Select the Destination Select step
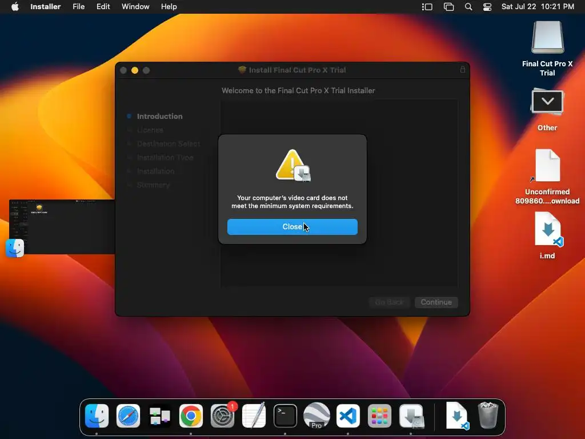Screen dimensions: 585x439 coord(169,143)
